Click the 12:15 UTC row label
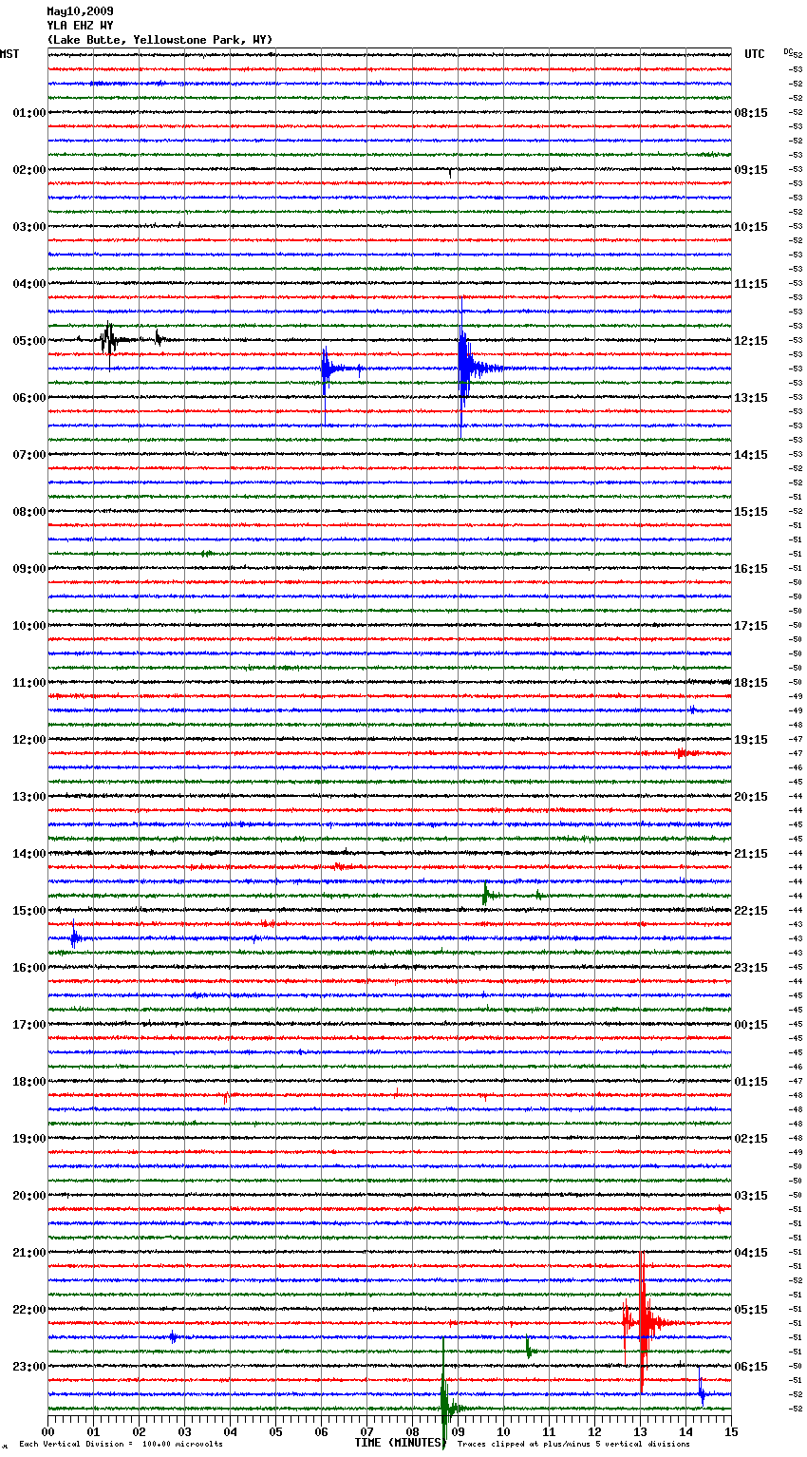 point(751,341)
